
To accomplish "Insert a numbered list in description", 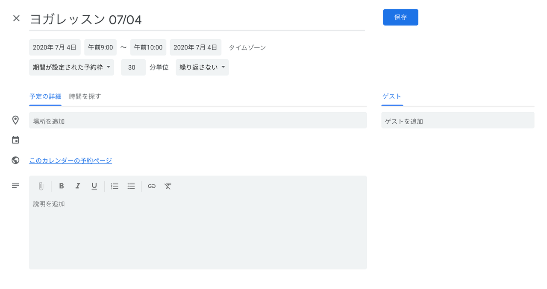I will pos(115,186).
